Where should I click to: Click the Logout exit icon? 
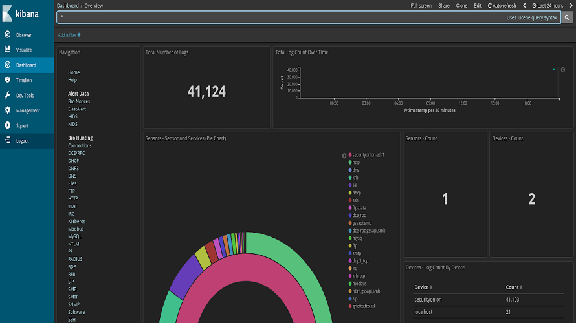tap(7, 140)
